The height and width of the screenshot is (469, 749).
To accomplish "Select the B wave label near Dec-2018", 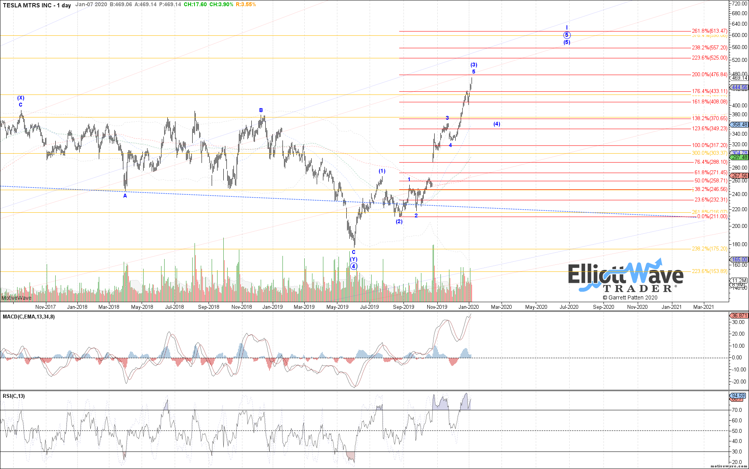I will tap(261, 110).
